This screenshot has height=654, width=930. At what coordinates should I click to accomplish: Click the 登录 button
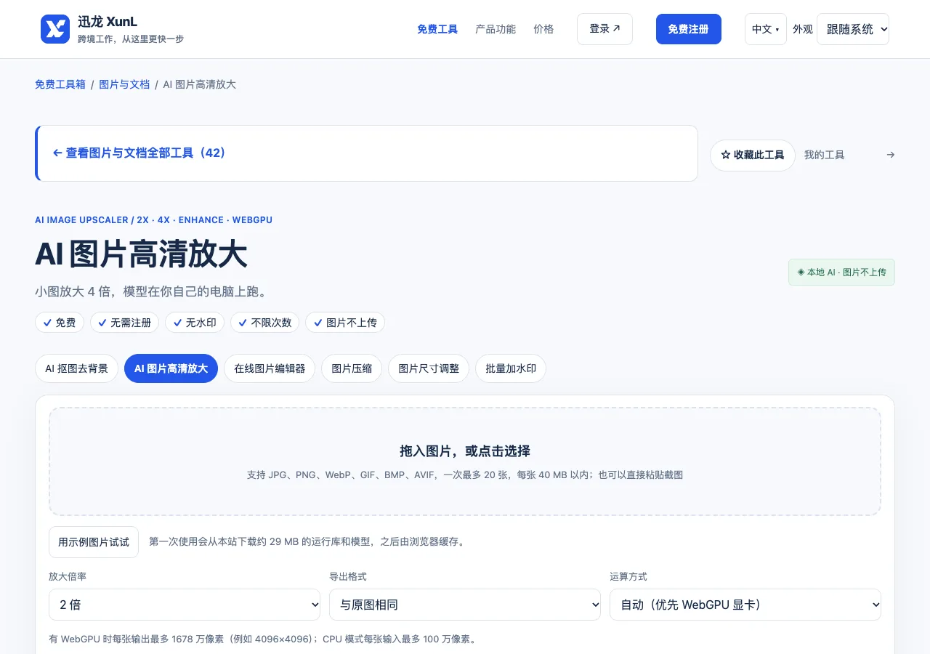pos(604,29)
